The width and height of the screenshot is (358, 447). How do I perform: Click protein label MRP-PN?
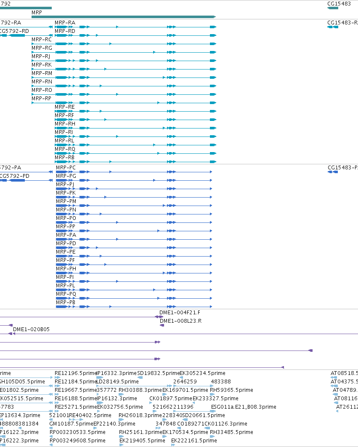click(x=66, y=209)
